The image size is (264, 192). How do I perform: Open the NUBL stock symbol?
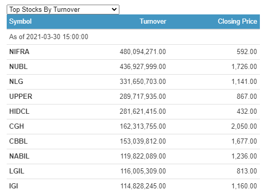(x=19, y=67)
